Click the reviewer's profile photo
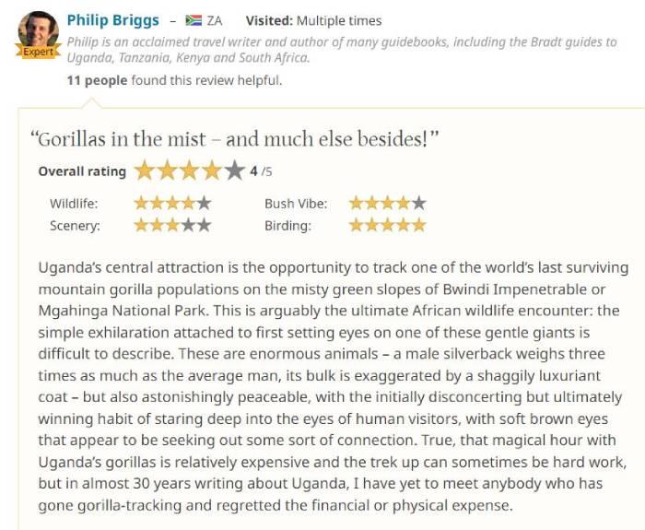This screenshot has height=530, width=645. coord(39,30)
